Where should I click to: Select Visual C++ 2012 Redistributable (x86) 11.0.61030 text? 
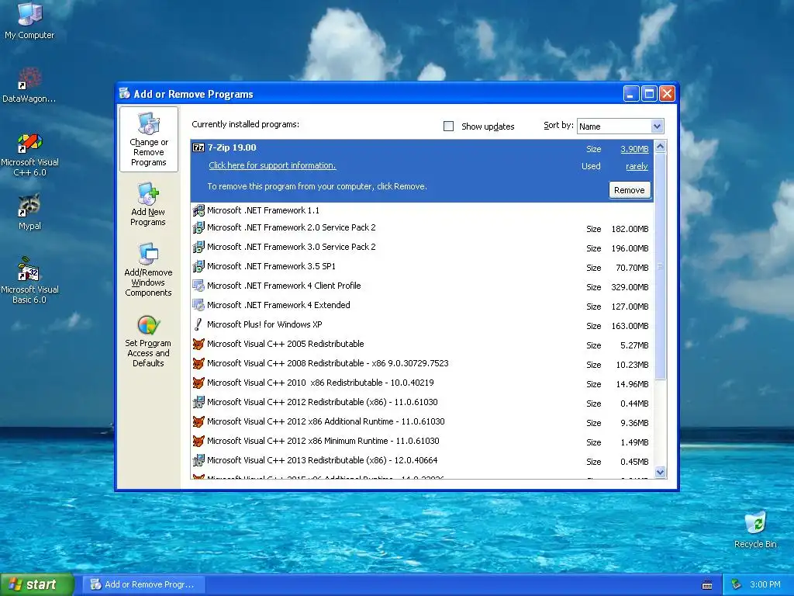[323, 403]
